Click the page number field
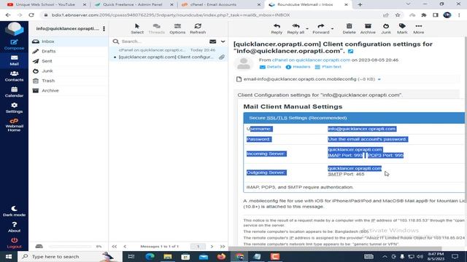 tap(198, 246)
